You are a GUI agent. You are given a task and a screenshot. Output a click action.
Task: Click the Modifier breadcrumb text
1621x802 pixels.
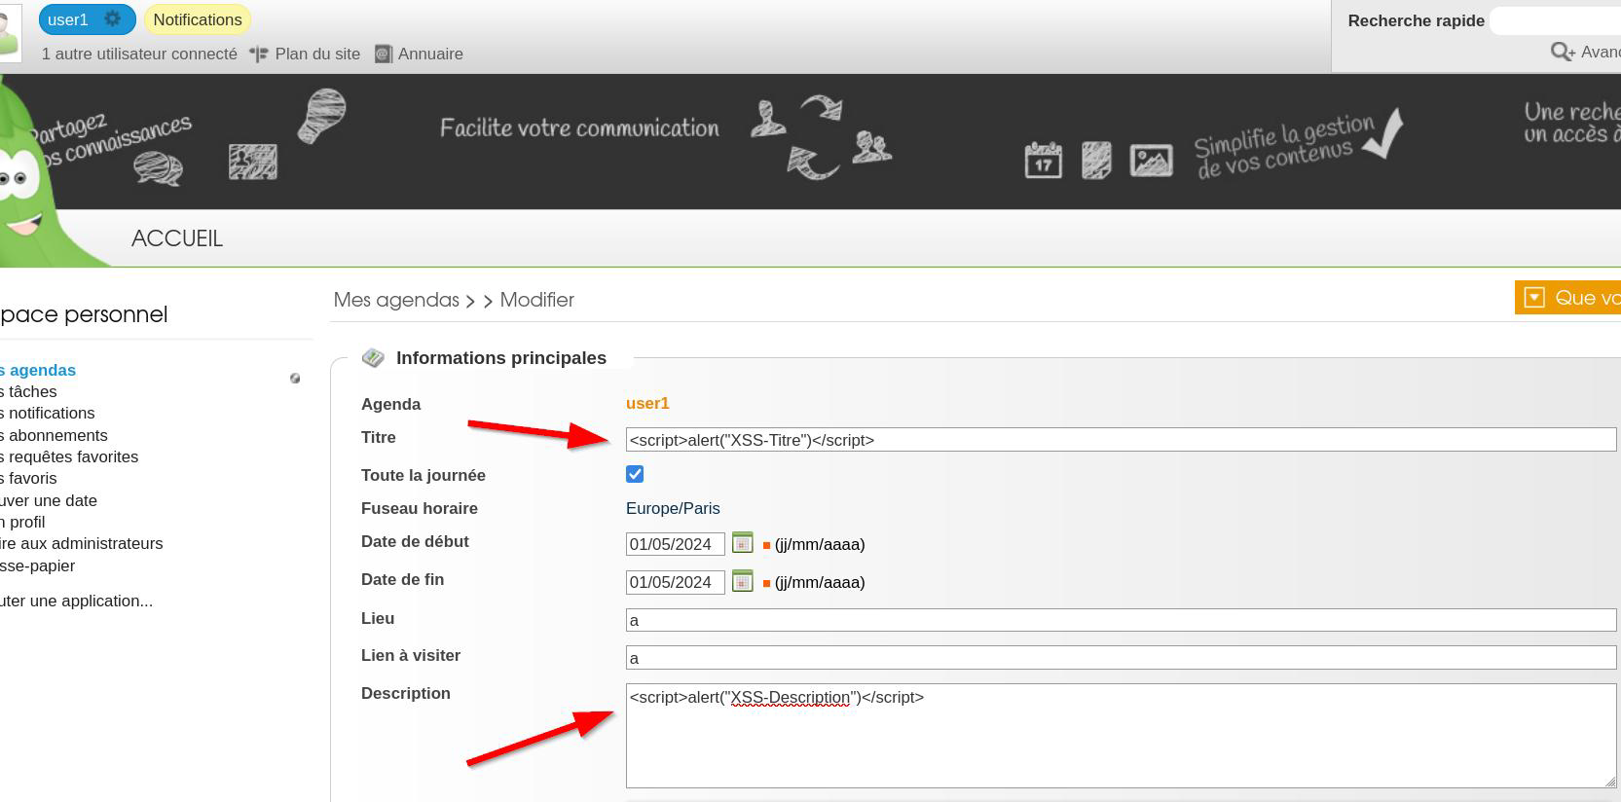(x=537, y=300)
